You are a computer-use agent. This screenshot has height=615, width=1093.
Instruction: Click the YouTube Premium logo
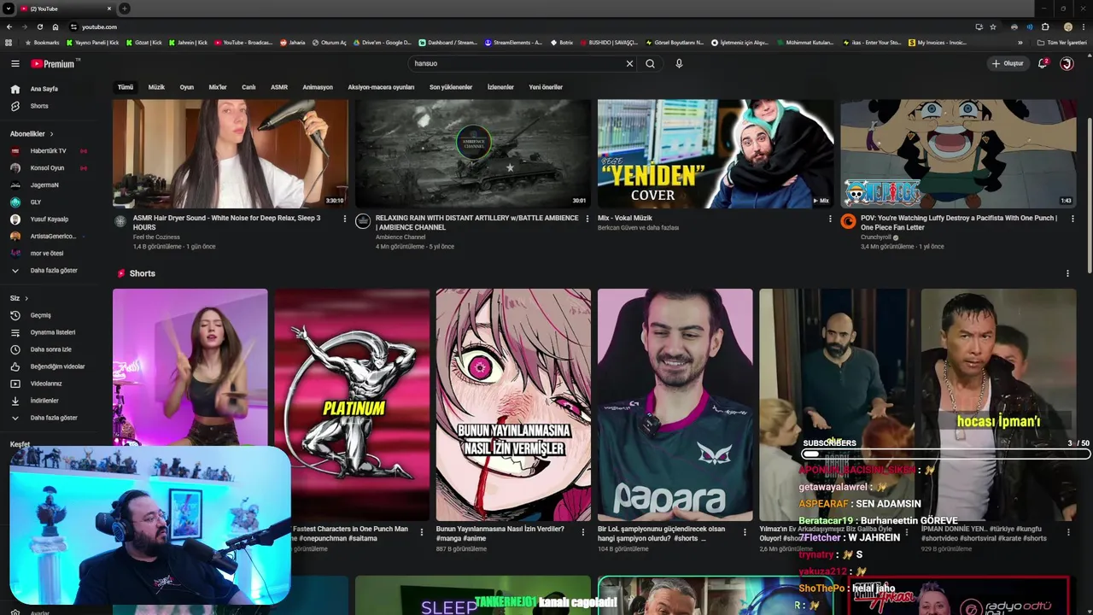click(54, 63)
